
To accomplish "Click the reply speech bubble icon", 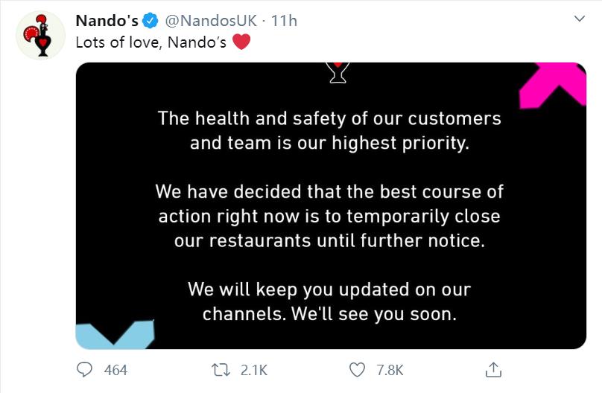I will click(84, 370).
